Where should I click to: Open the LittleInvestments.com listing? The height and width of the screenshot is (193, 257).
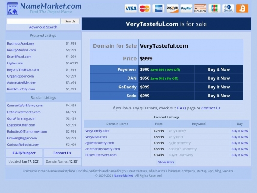click(x=24, y=112)
